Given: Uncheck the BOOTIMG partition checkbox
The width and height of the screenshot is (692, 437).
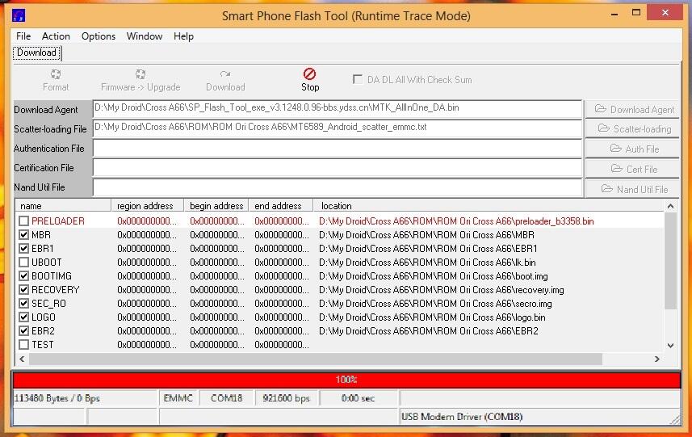Looking at the screenshot, I should coord(24,276).
